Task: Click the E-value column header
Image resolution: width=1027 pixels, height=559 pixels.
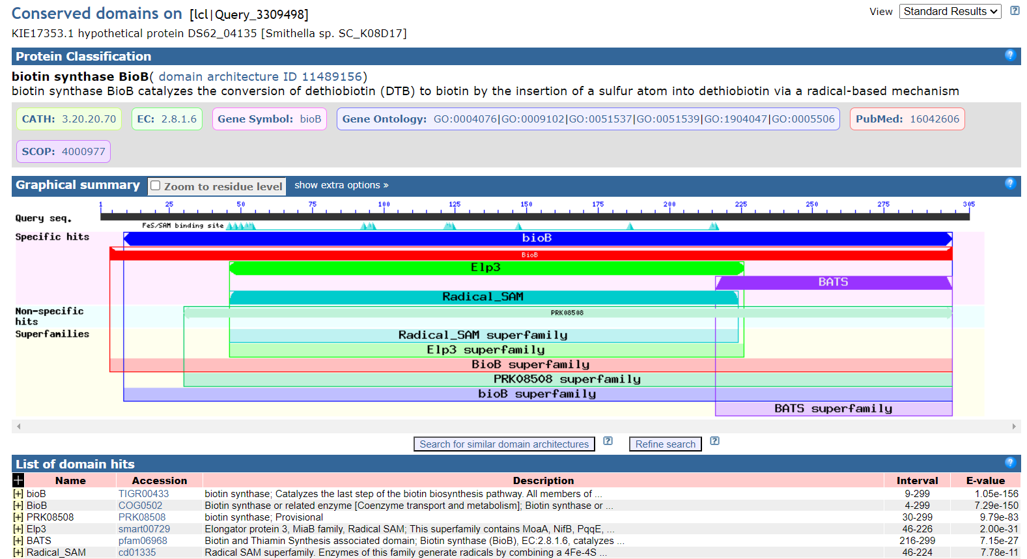Action: 985,480
